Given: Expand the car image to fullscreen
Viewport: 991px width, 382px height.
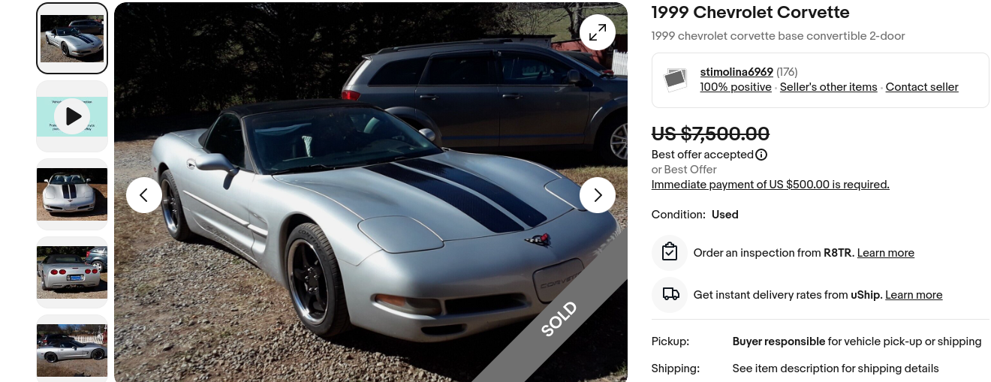Looking at the screenshot, I should 598,32.
